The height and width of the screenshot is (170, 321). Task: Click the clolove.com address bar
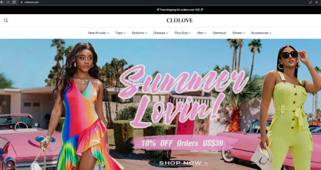coord(164,2)
